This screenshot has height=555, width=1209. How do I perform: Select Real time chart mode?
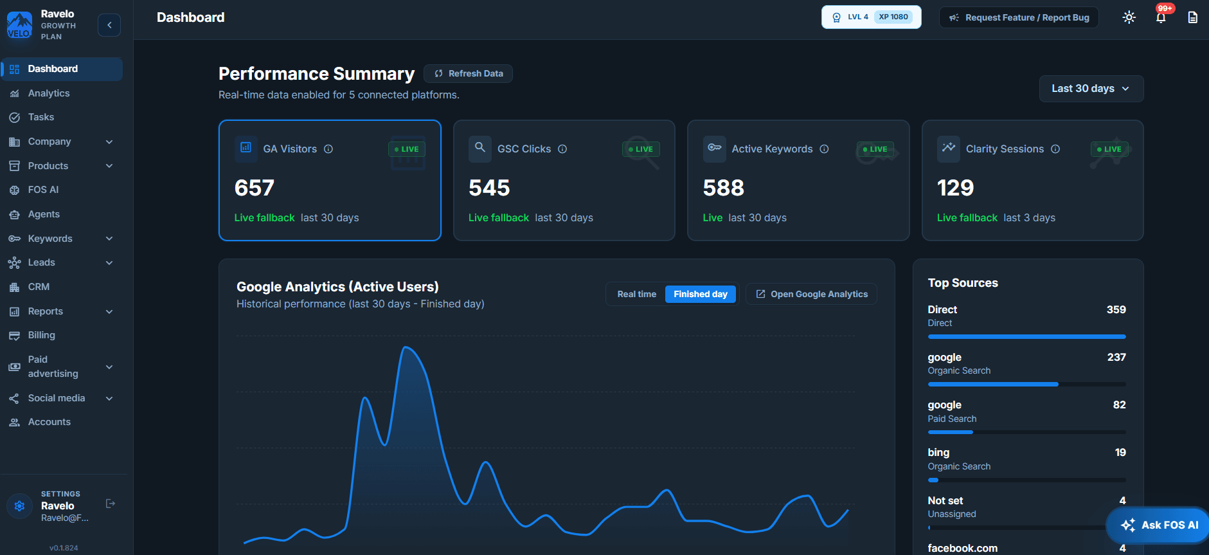click(637, 295)
